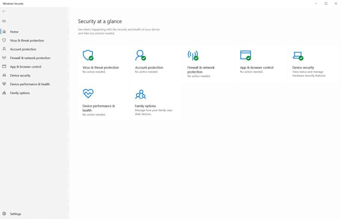Open Device security sidebar item

coord(35,75)
